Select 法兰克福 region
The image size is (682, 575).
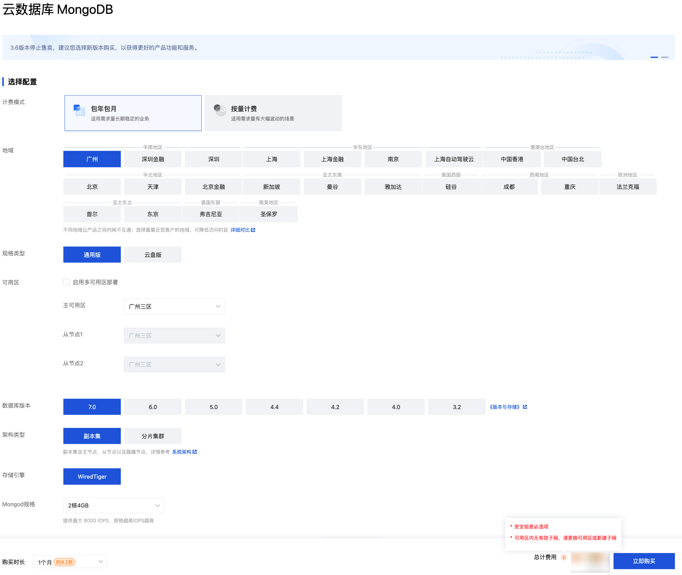[x=628, y=187]
